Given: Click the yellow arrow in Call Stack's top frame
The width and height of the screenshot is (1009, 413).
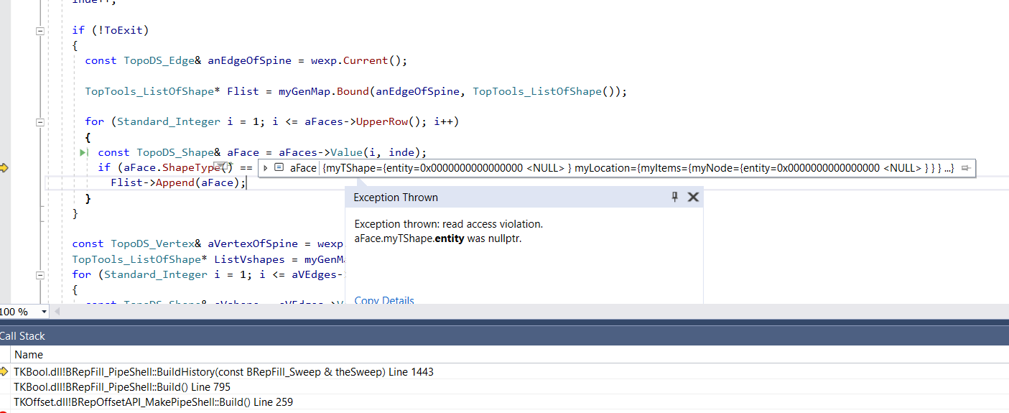Looking at the screenshot, I should [6, 372].
